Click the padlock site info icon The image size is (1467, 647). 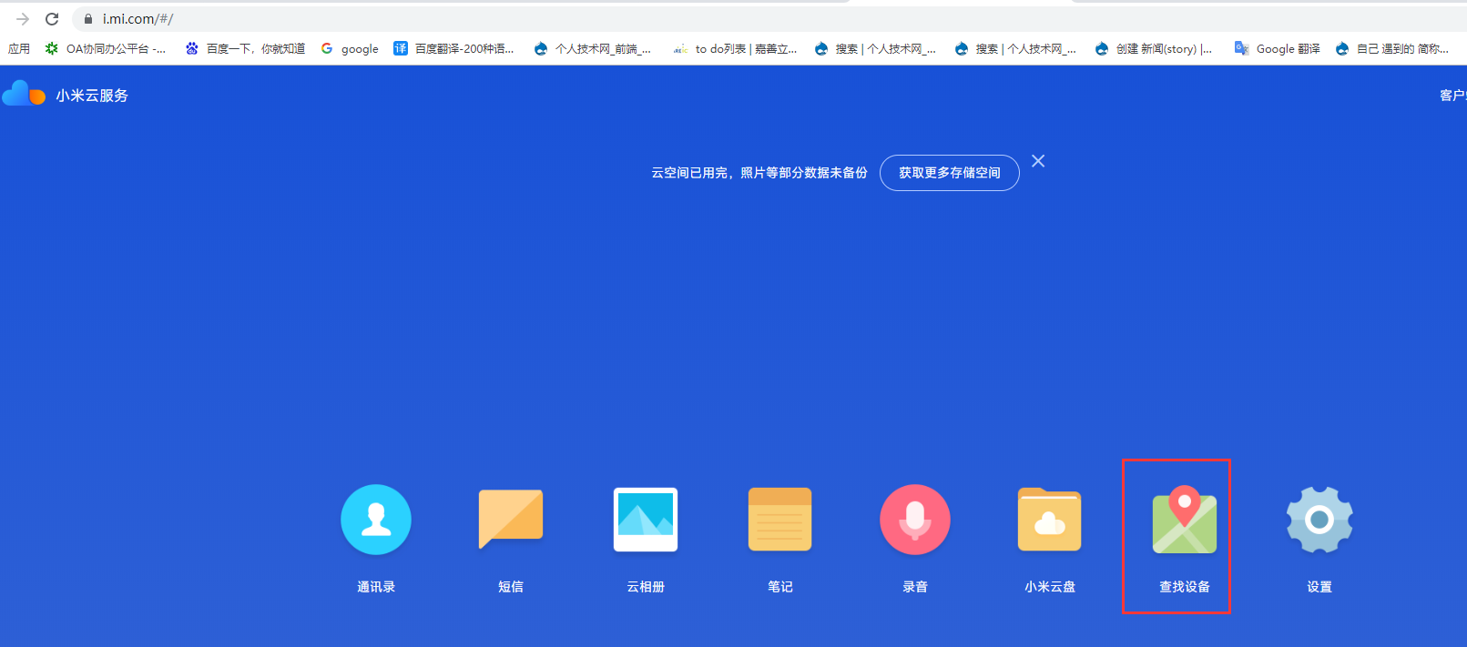coord(88,18)
